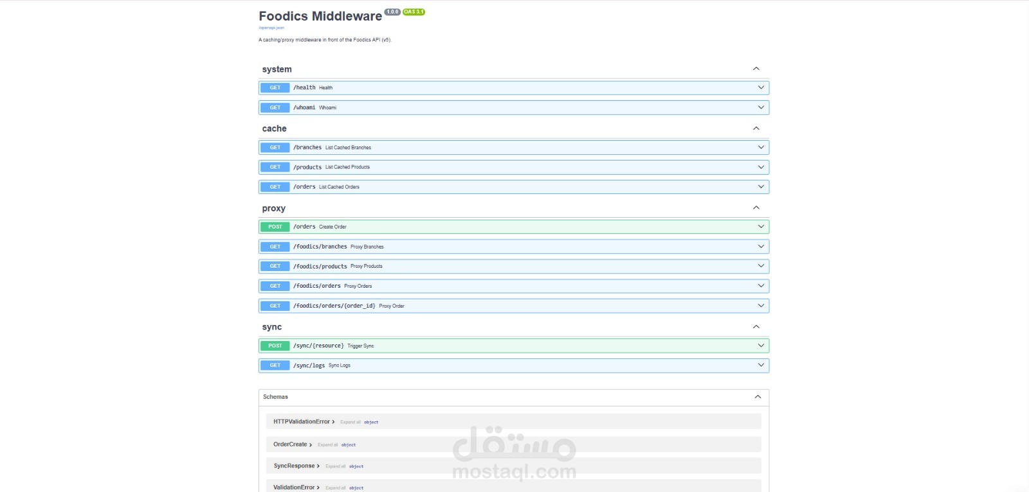Image resolution: width=1029 pixels, height=492 pixels.
Task: Expand the /sync/{resource} row arrow
Action: (x=761, y=346)
